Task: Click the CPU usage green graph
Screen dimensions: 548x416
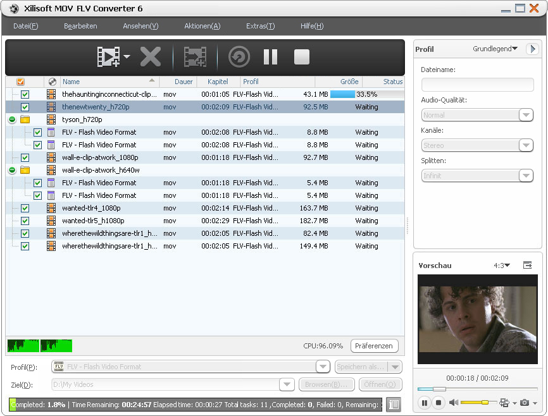Action: pos(40,345)
